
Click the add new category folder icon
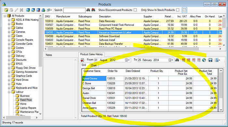pyautogui.click(x=6, y=10)
